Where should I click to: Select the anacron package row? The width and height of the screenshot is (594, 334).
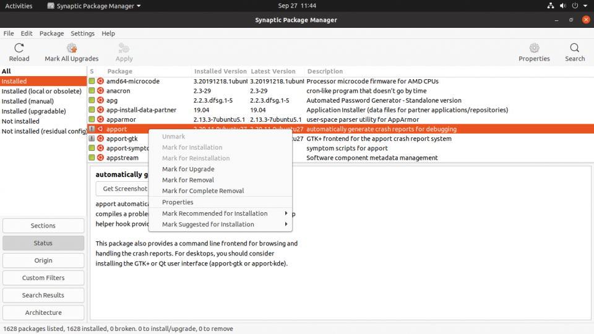pos(340,91)
